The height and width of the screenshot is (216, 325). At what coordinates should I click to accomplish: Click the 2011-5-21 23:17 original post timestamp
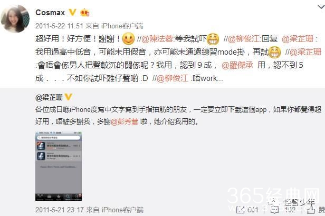point(59,210)
